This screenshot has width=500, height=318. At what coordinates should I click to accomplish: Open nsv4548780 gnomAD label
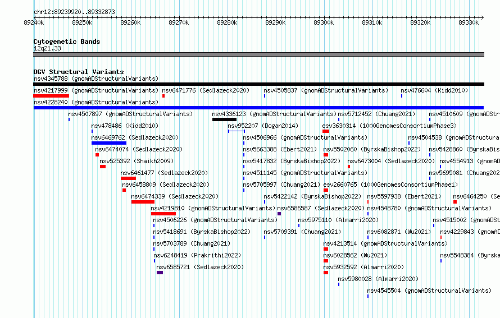[x=430, y=208]
